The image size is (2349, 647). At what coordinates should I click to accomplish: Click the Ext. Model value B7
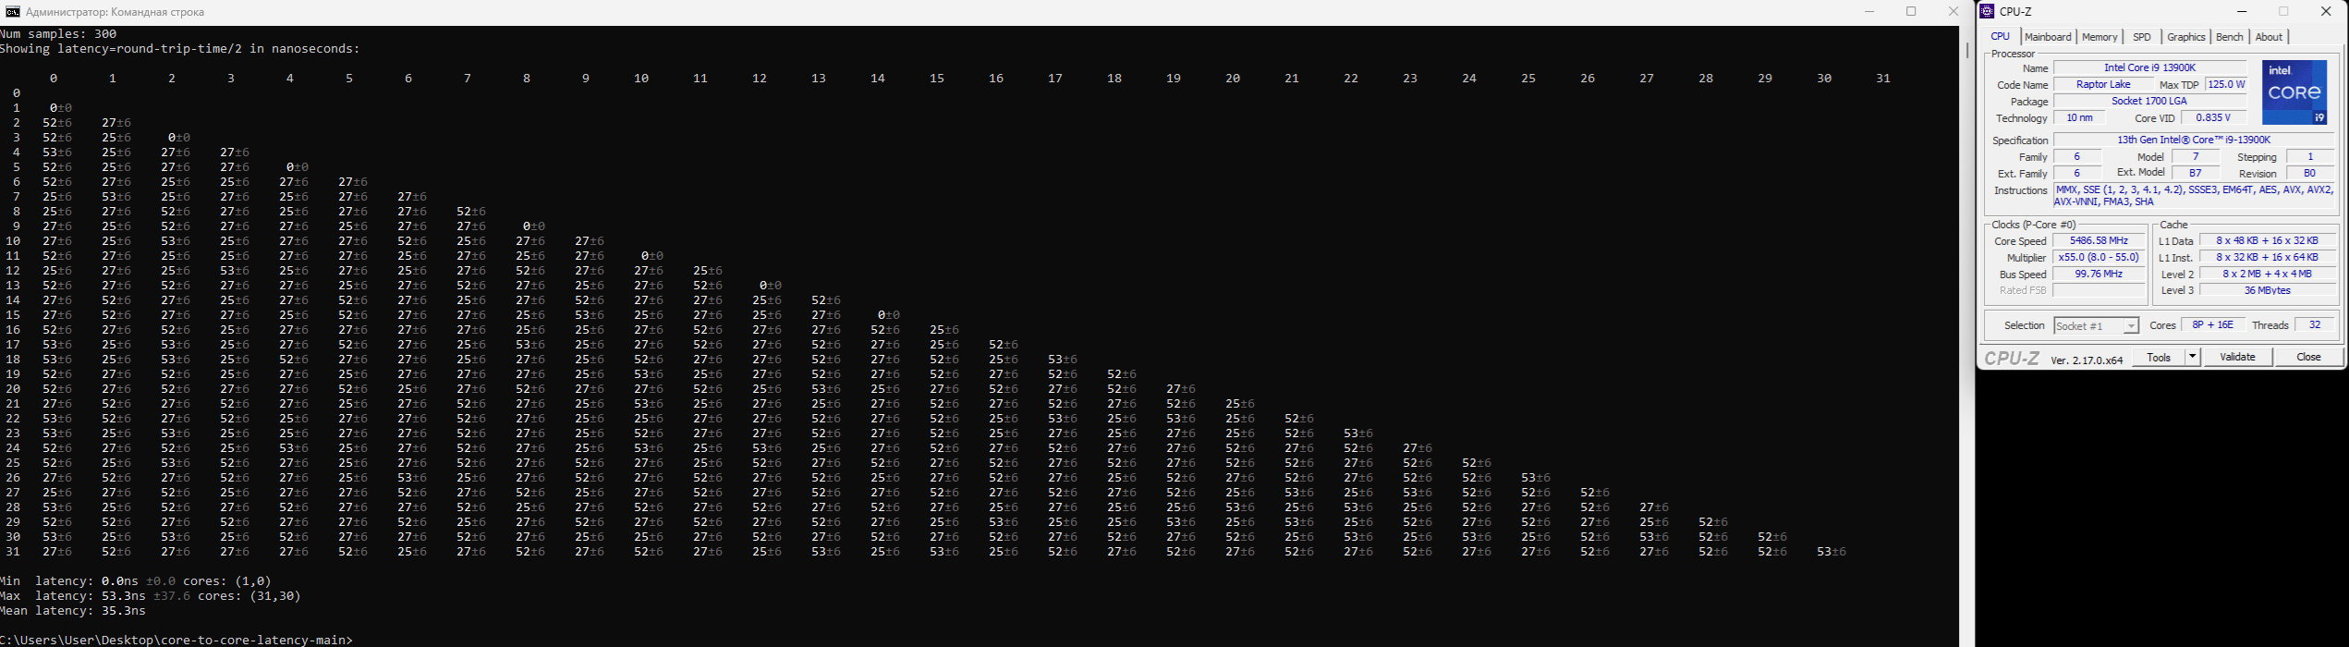[2196, 173]
